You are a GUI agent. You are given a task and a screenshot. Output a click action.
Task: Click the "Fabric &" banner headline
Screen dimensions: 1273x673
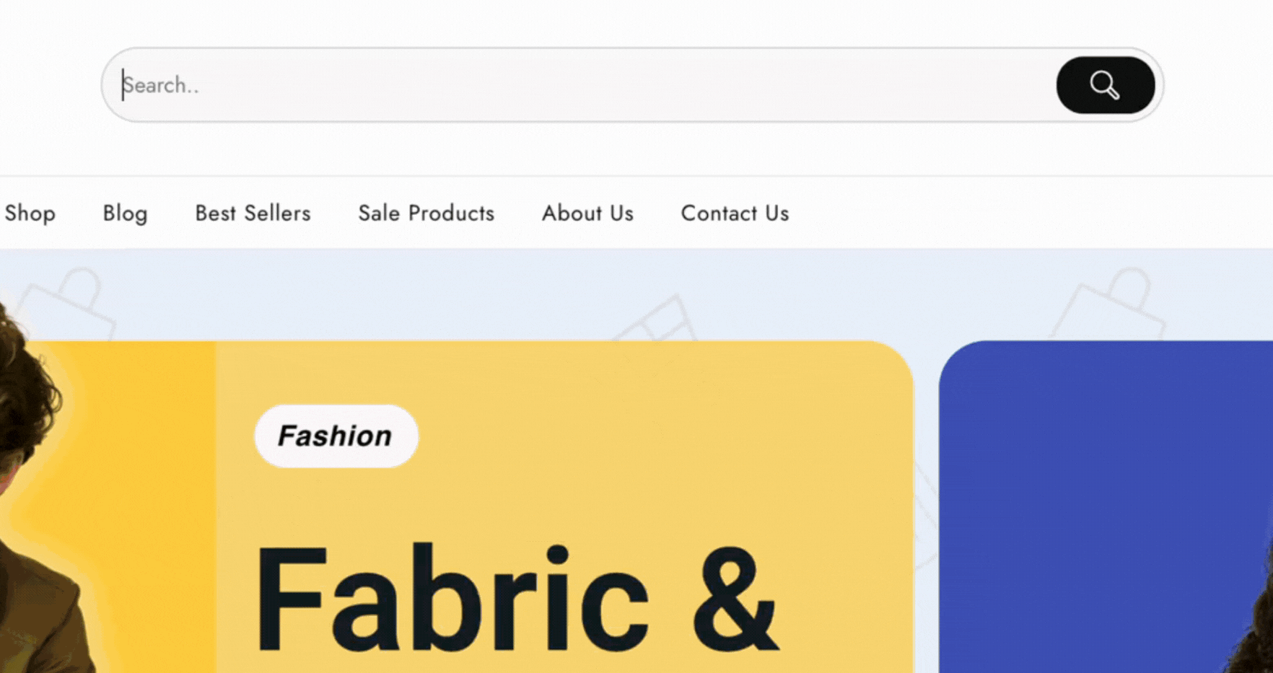tap(515, 599)
